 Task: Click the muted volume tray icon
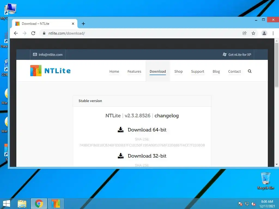253,204
